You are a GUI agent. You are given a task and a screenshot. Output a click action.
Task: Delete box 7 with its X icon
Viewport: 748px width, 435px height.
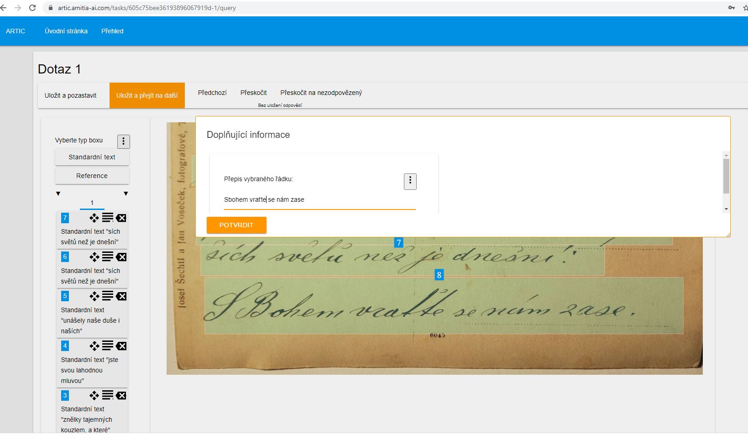coord(121,218)
